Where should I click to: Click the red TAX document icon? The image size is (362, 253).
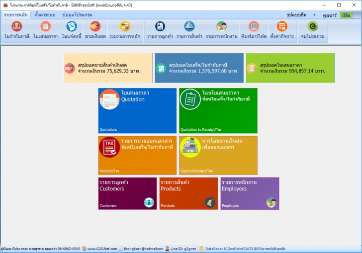coord(109,147)
